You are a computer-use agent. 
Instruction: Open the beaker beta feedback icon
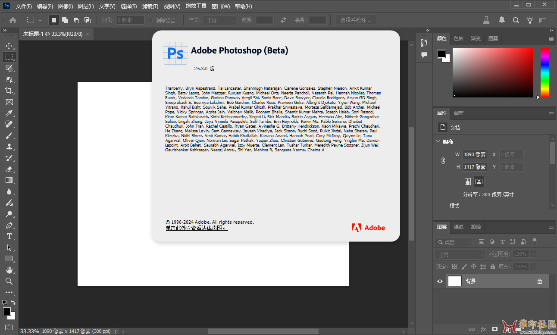[x=487, y=20]
